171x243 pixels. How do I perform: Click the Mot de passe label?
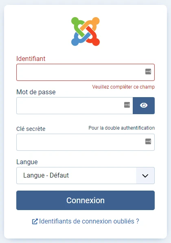(36, 92)
